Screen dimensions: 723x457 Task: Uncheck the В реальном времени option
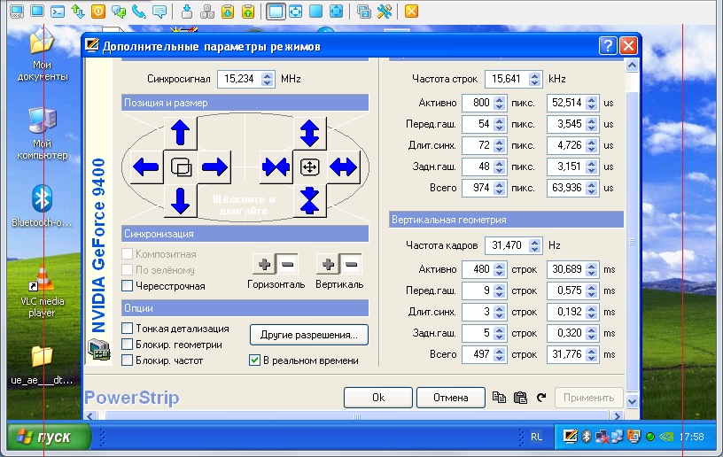coord(255,360)
